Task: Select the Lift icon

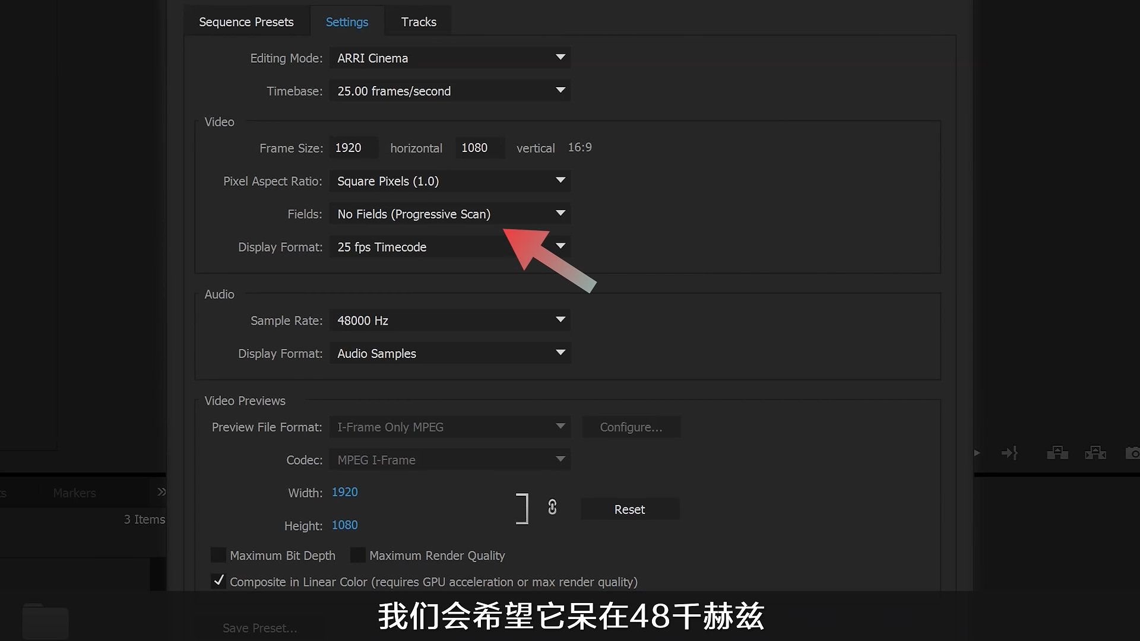Action: (x=1057, y=452)
